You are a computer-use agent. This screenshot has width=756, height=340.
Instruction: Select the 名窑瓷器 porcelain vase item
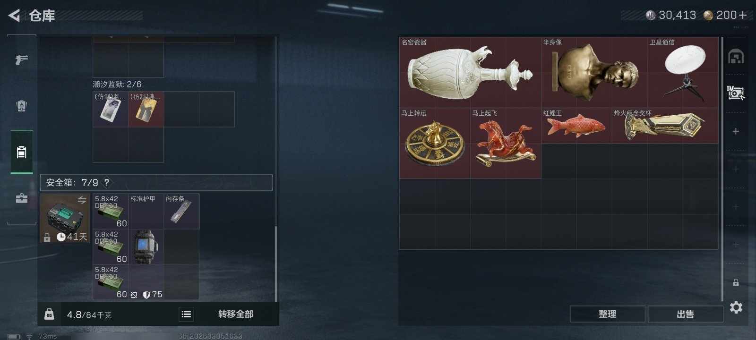pyautogui.click(x=470, y=73)
